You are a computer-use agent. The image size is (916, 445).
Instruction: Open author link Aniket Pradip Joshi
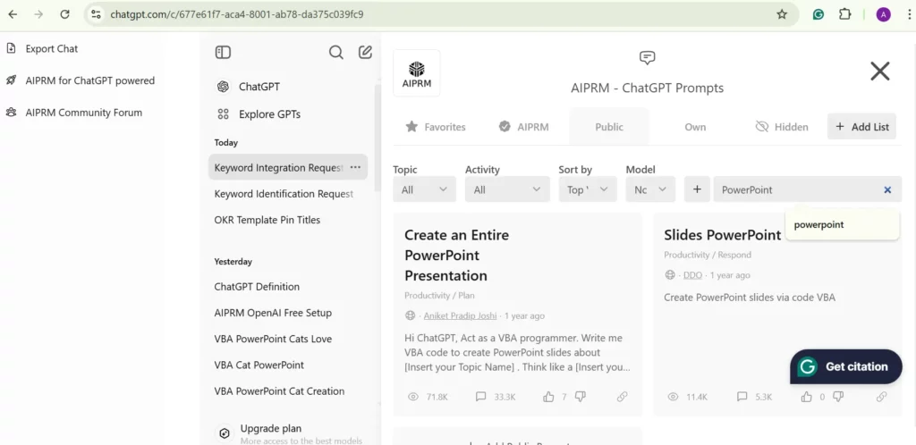(462, 315)
